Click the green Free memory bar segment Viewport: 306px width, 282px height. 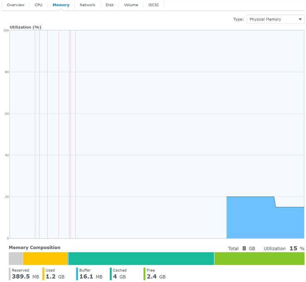point(259,259)
